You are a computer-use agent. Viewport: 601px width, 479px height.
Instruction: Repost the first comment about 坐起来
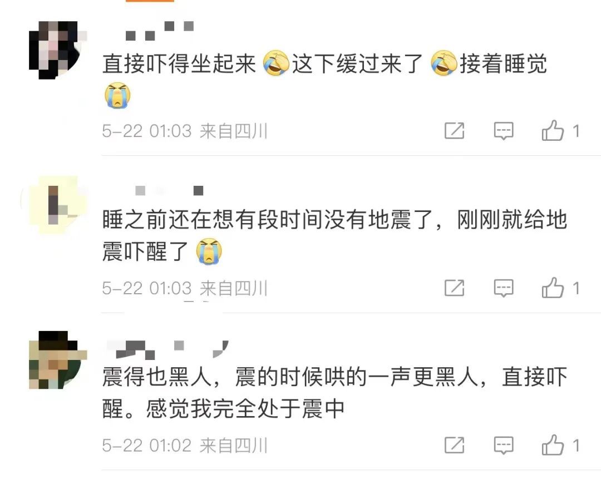(454, 131)
